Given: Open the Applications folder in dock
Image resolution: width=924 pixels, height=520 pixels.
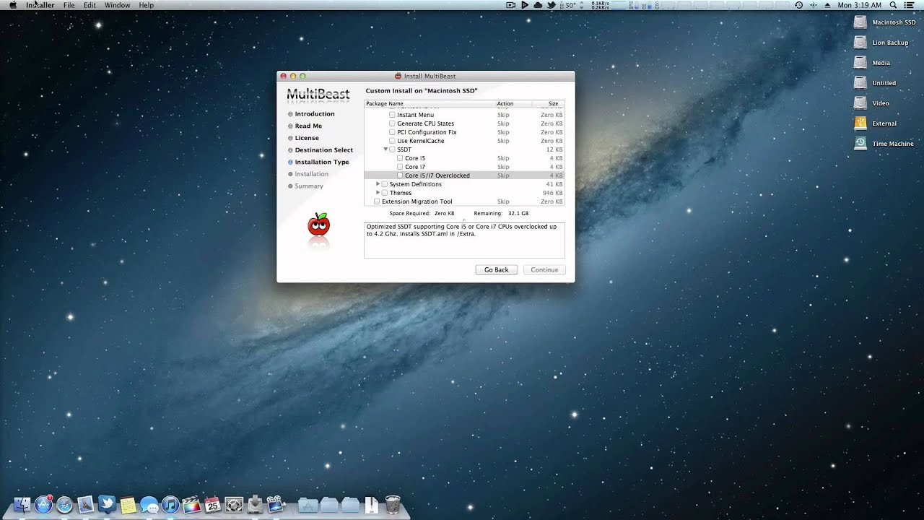Looking at the screenshot, I should [308, 504].
